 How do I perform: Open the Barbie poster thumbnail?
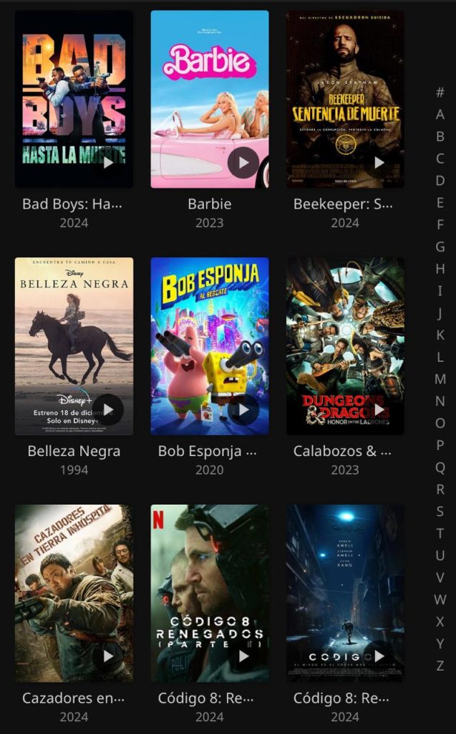[x=210, y=99]
